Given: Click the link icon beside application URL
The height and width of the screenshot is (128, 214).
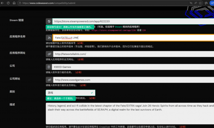Looking at the screenshot, I should (49, 54).
